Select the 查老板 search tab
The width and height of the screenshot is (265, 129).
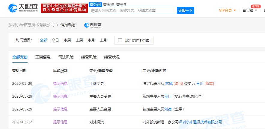[109, 5]
